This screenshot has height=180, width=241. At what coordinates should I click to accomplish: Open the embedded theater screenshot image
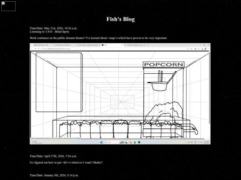click(x=120, y=94)
